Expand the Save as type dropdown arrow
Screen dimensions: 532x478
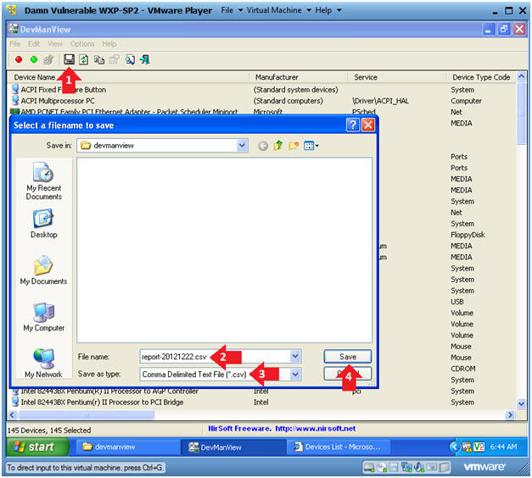coord(295,375)
